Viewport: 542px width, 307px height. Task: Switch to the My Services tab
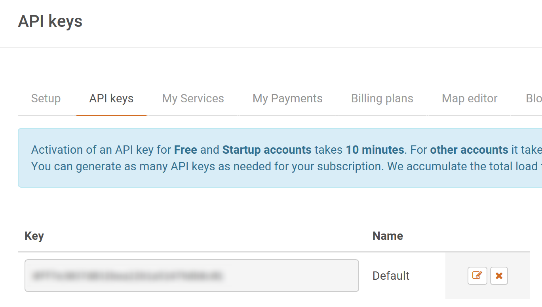click(193, 98)
